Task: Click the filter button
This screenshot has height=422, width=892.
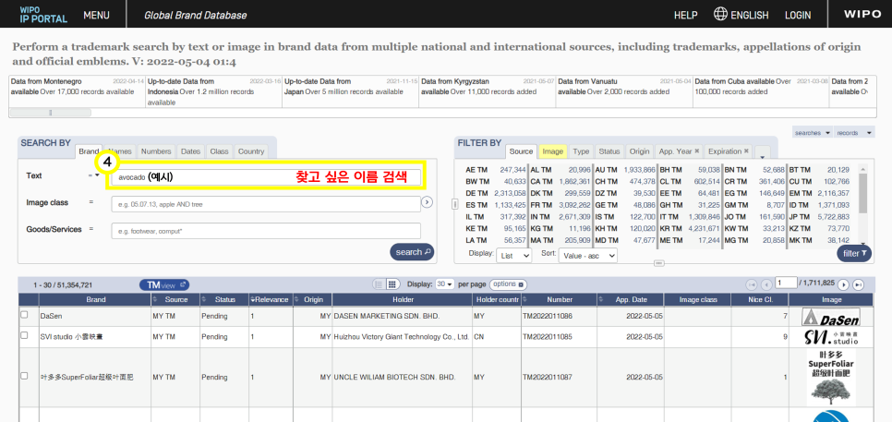Action: [854, 254]
